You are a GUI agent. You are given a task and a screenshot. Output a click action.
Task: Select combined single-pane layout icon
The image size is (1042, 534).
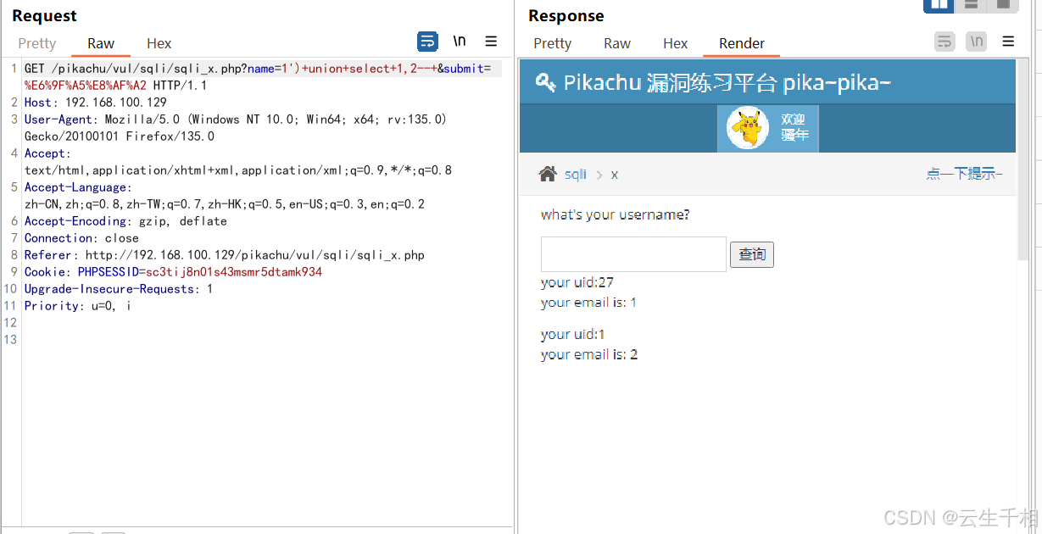coord(1002,5)
